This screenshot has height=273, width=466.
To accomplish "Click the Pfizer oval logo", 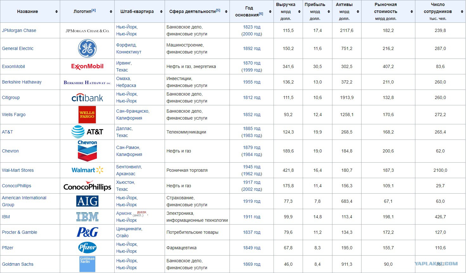I will (x=87, y=248).
